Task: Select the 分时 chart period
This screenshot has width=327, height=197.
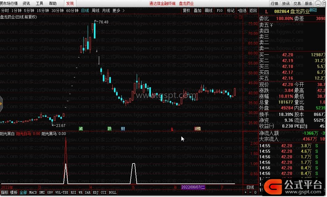Action: click(x=5, y=10)
